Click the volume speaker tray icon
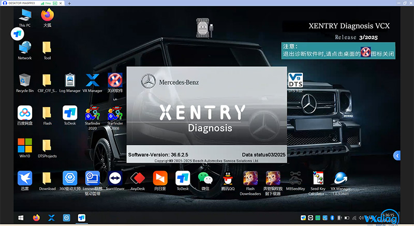 [x=361, y=218]
